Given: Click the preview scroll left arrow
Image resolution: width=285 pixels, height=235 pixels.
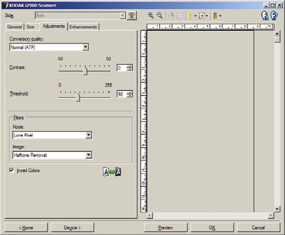Looking at the screenshot, I should point(150,215).
